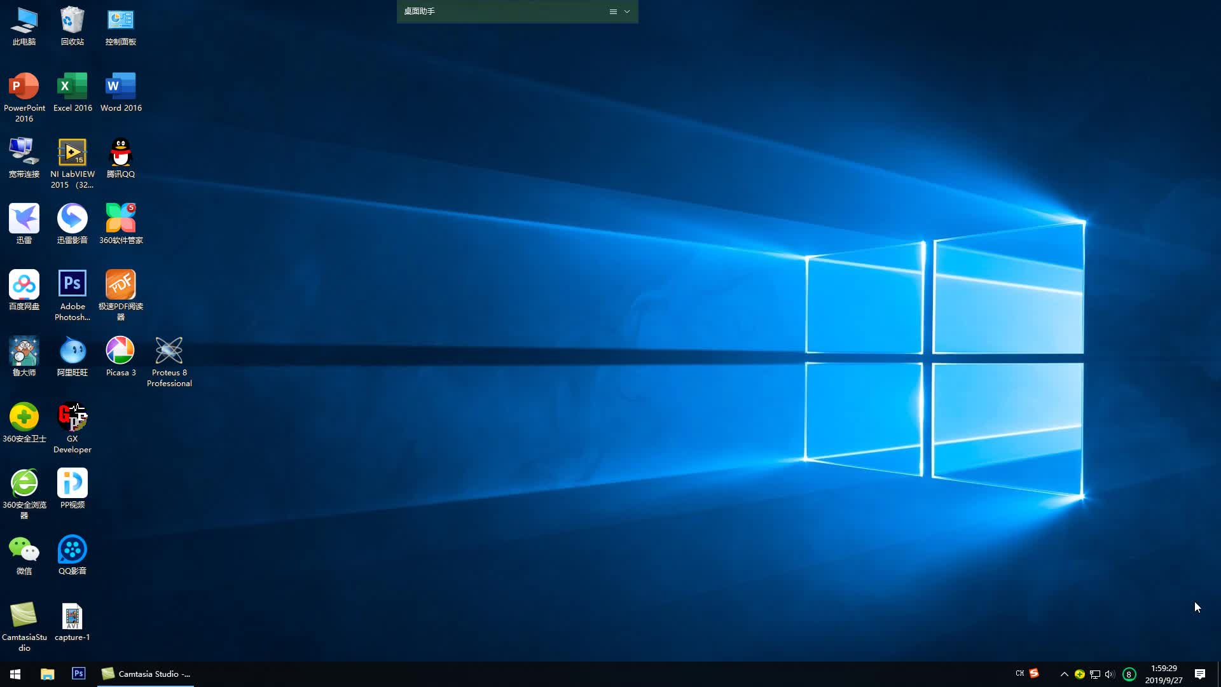Open the Windows Start menu
This screenshot has width=1221, height=687.
pyautogui.click(x=15, y=674)
